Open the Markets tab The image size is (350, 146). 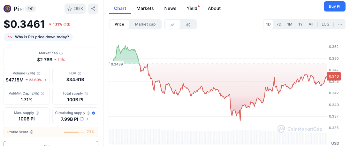point(145,8)
